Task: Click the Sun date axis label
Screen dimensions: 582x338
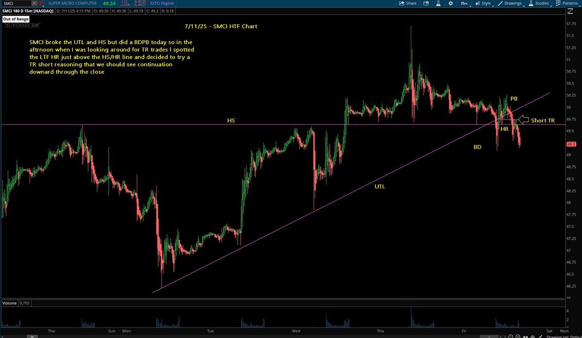Action: (x=112, y=331)
